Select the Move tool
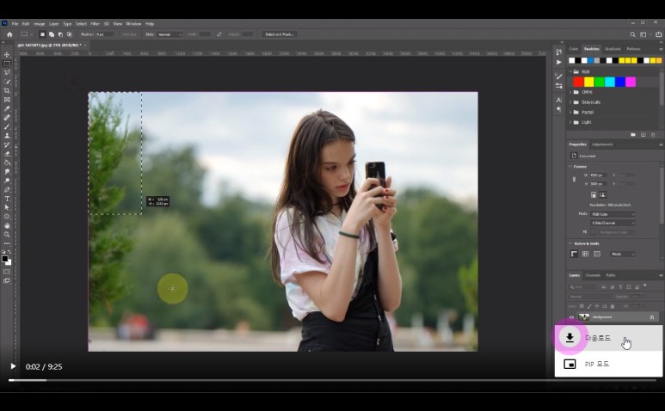This screenshot has height=411, width=665. tap(7, 55)
